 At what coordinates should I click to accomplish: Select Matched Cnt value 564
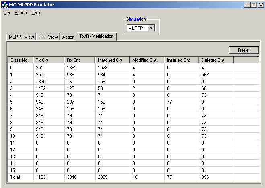point(101,75)
